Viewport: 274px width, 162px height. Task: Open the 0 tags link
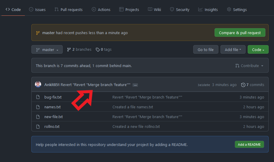click(x=104, y=50)
